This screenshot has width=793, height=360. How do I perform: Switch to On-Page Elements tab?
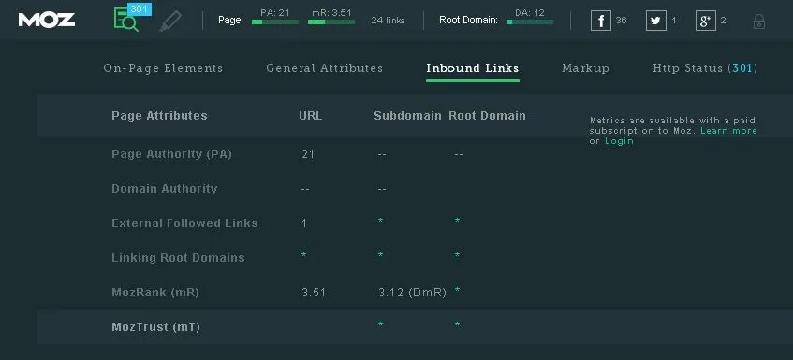point(163,68)
